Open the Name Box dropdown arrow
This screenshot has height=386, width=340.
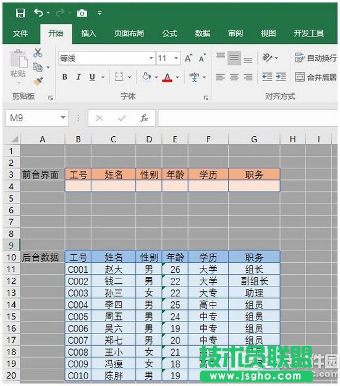[x=63, y=118]
